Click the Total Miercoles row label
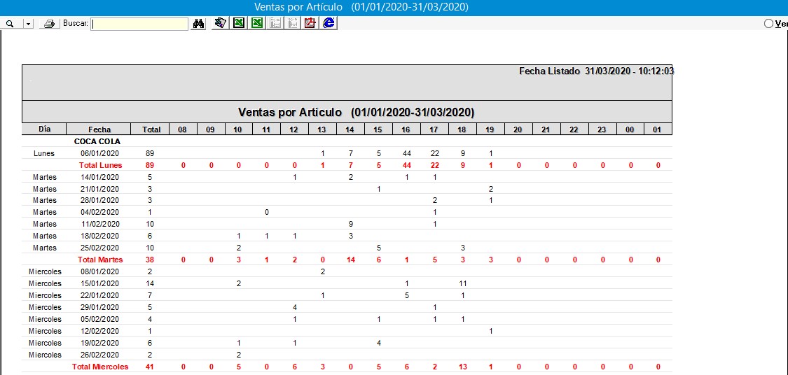The height and width of the screenshot is (375, 788). (x=100, y=367)
